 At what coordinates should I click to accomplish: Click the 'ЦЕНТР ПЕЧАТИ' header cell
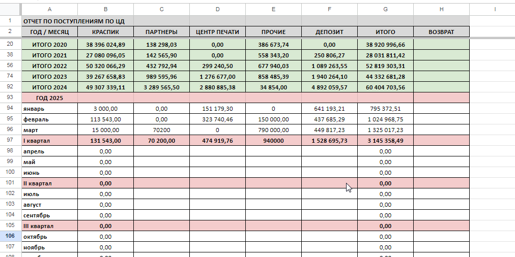tap(217, 32)
